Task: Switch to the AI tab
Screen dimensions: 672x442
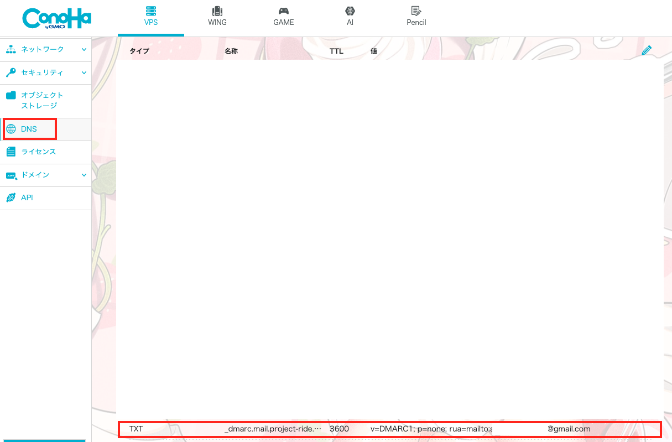Action: 350,18
